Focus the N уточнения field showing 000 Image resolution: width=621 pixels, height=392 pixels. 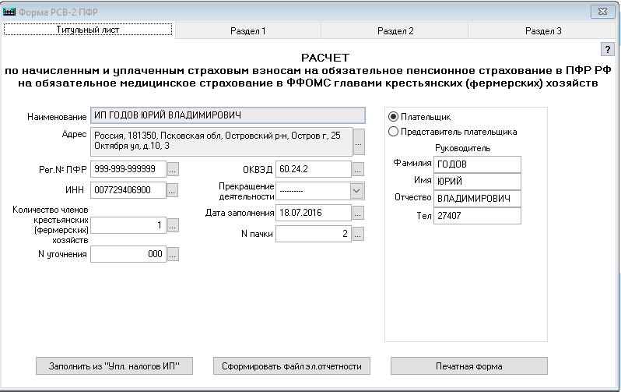point(128,254)
